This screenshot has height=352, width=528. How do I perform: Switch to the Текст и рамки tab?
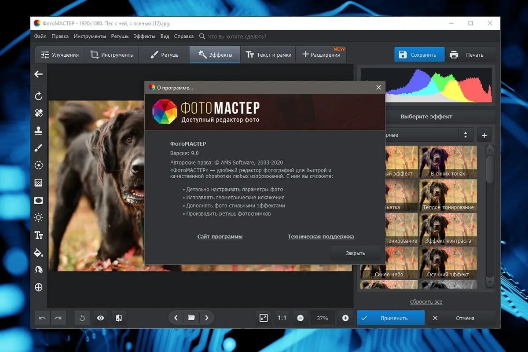click(x=268, y=55)
